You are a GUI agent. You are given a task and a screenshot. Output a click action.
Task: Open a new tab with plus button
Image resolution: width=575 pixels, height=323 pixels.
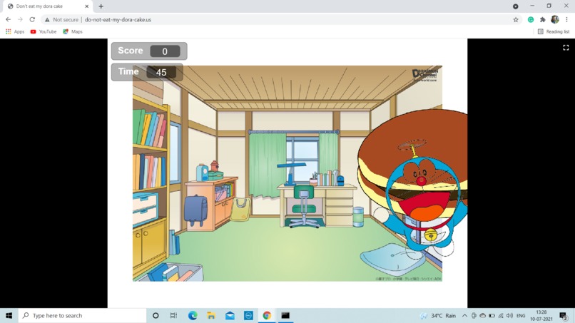pos(101,6)
